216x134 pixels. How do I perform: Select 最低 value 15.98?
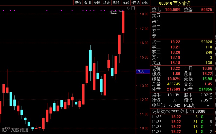207,79
